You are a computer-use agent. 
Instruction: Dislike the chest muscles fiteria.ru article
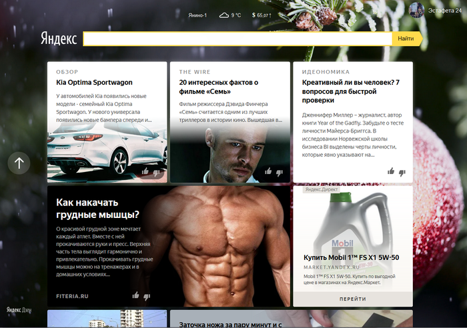147,297
